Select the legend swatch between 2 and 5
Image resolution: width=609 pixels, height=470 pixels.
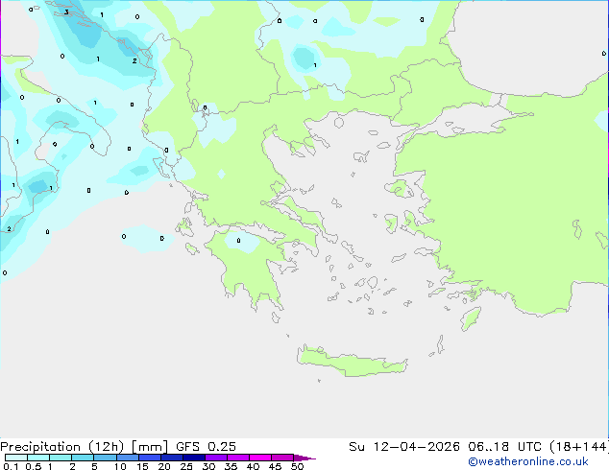pos(83,458)
